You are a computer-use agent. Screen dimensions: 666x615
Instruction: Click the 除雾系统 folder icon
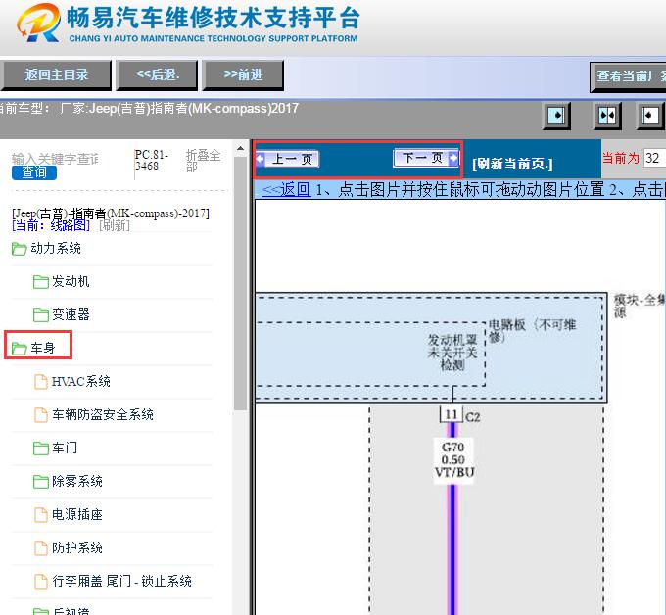[x=41, y=481]
